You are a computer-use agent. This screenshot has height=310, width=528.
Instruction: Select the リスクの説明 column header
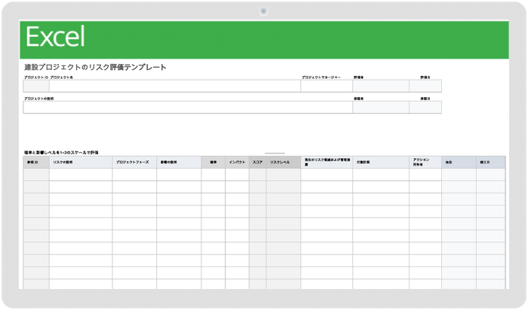click(81, 163)
